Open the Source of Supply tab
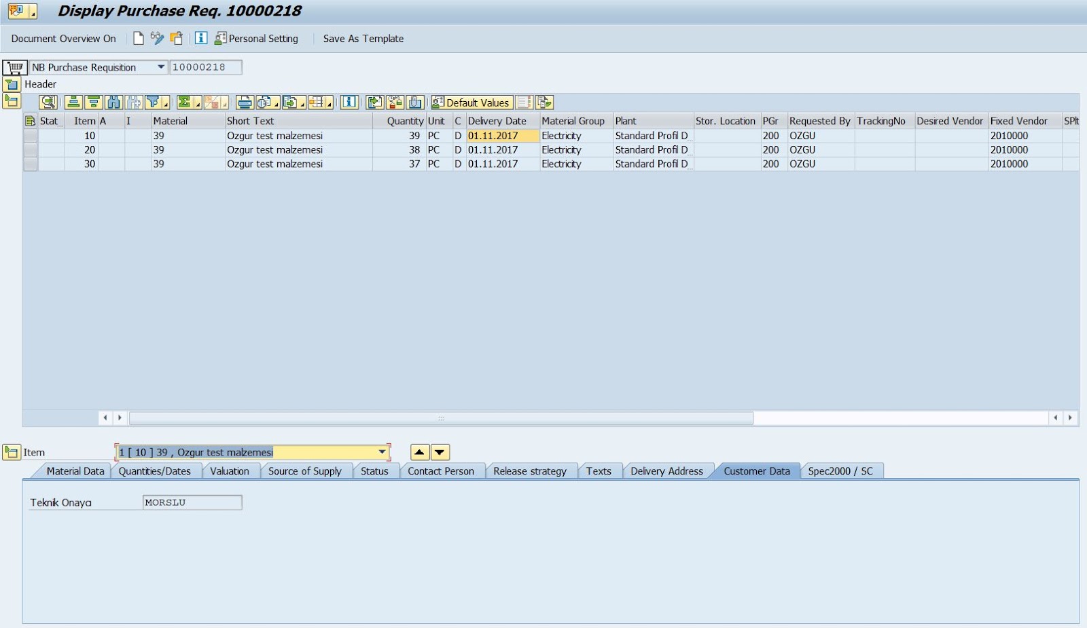The image size is (1087, 628). click(306, 470)
